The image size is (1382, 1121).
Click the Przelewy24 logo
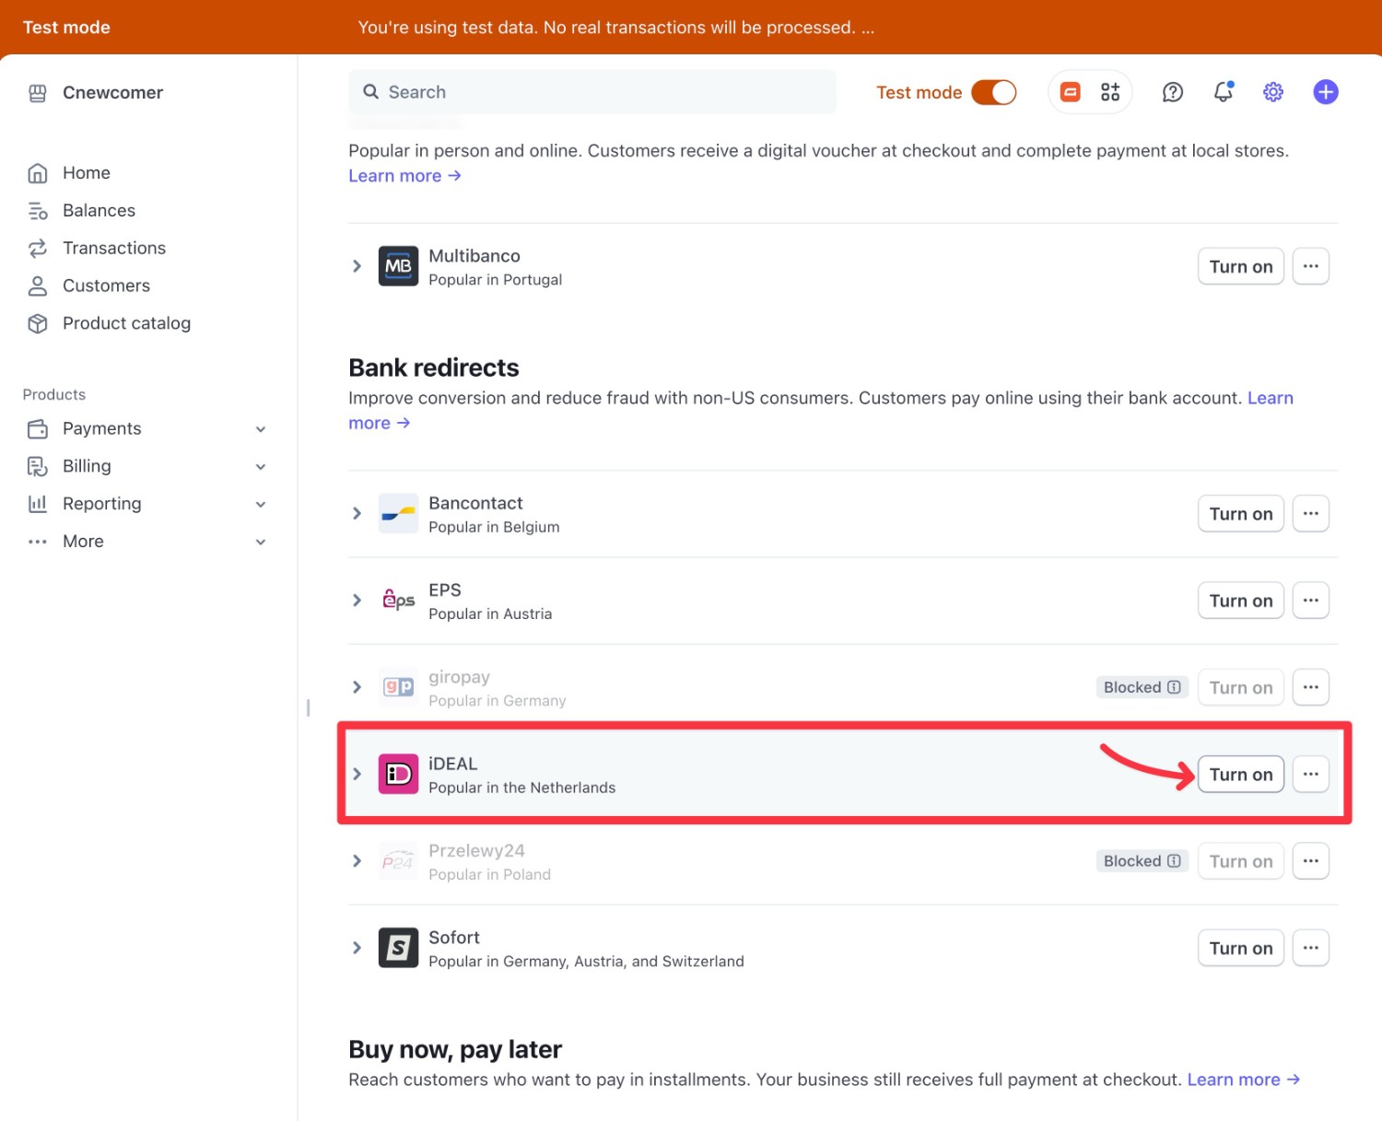point(398,861)
